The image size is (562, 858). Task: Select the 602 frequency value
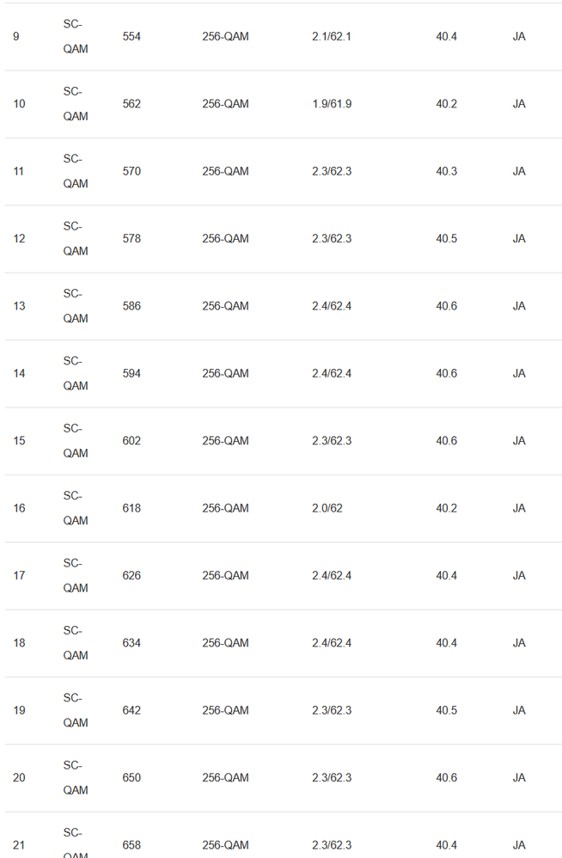pyautogui.click(x=131, y=441)
